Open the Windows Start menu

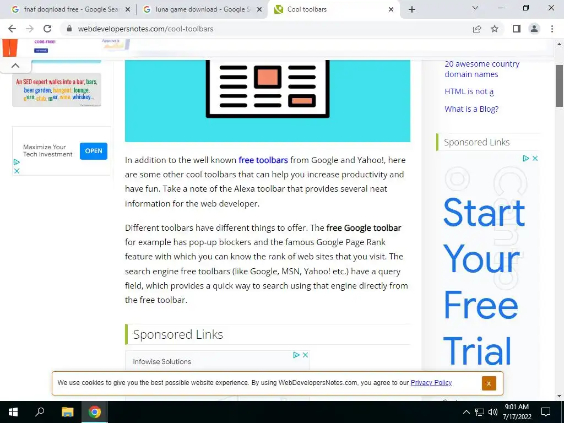click(13, 412)
